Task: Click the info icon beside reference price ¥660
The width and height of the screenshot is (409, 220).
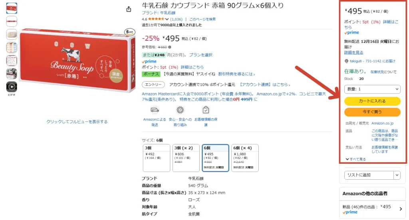Action: point(170,47)
